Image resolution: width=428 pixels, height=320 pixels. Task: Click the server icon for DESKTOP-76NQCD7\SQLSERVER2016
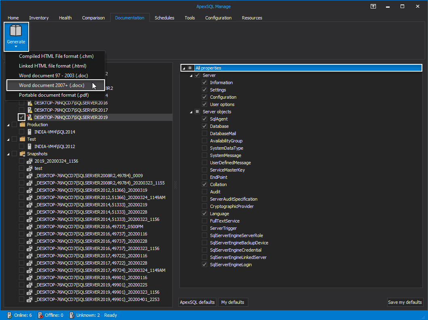pyautogui.click(x=30, y=103)
